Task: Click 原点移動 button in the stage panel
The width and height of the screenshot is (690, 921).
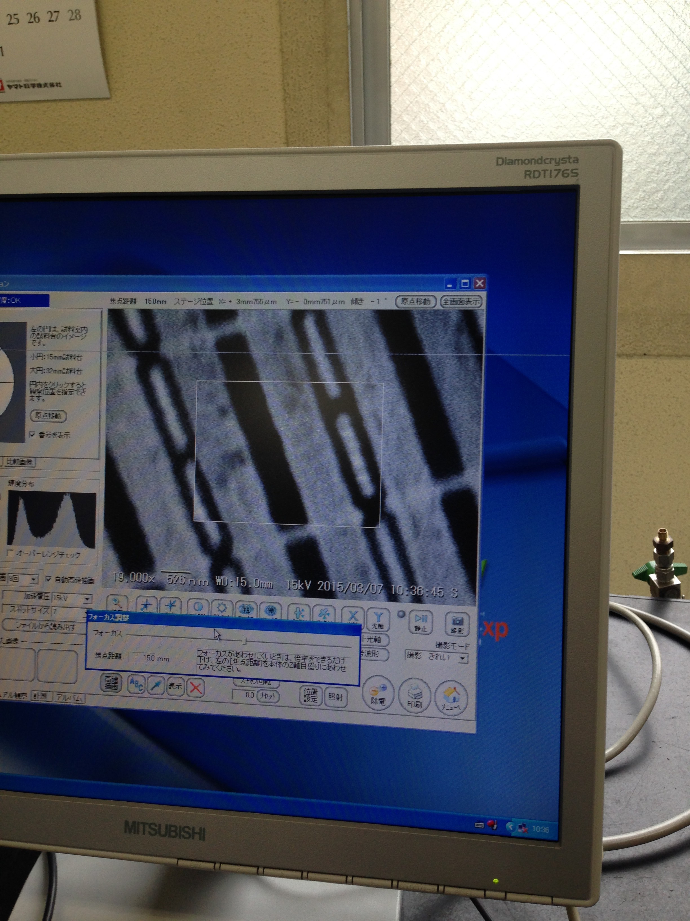Action: (48, 416)
